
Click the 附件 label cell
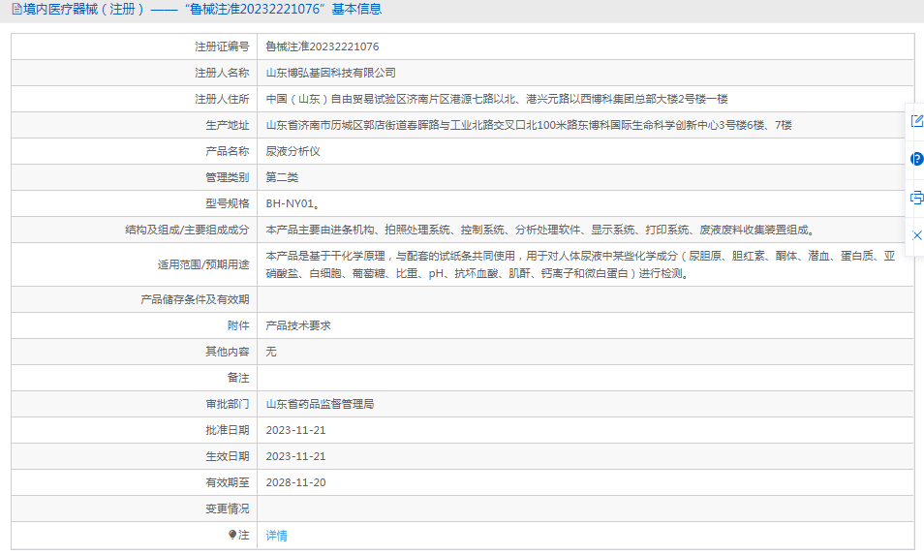click(135, 325)
